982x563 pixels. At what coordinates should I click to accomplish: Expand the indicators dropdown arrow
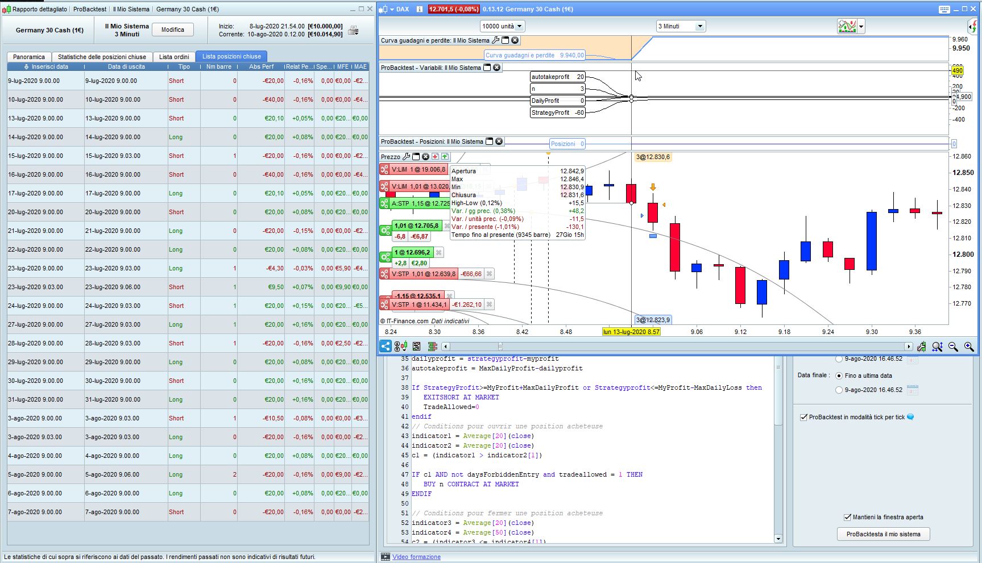pyautogui.click(x=861, y=27)
